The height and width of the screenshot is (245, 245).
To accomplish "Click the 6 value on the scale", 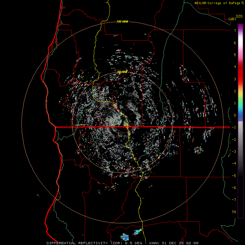I will [x=235, y=43].
